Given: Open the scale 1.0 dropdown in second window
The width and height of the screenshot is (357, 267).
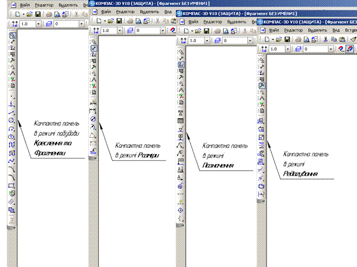Looking at the screenshot, I should click(119, 30).
